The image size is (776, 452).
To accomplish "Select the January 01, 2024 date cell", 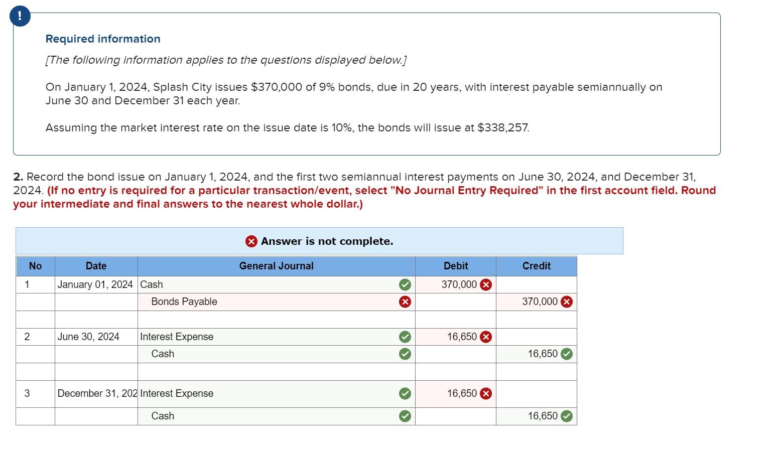I will (x=96, y=285).
